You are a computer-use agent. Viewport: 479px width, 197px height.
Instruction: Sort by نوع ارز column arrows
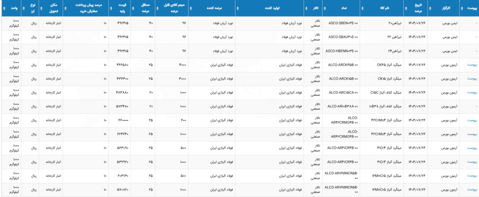pyautogui.click(x=24, y=8)
